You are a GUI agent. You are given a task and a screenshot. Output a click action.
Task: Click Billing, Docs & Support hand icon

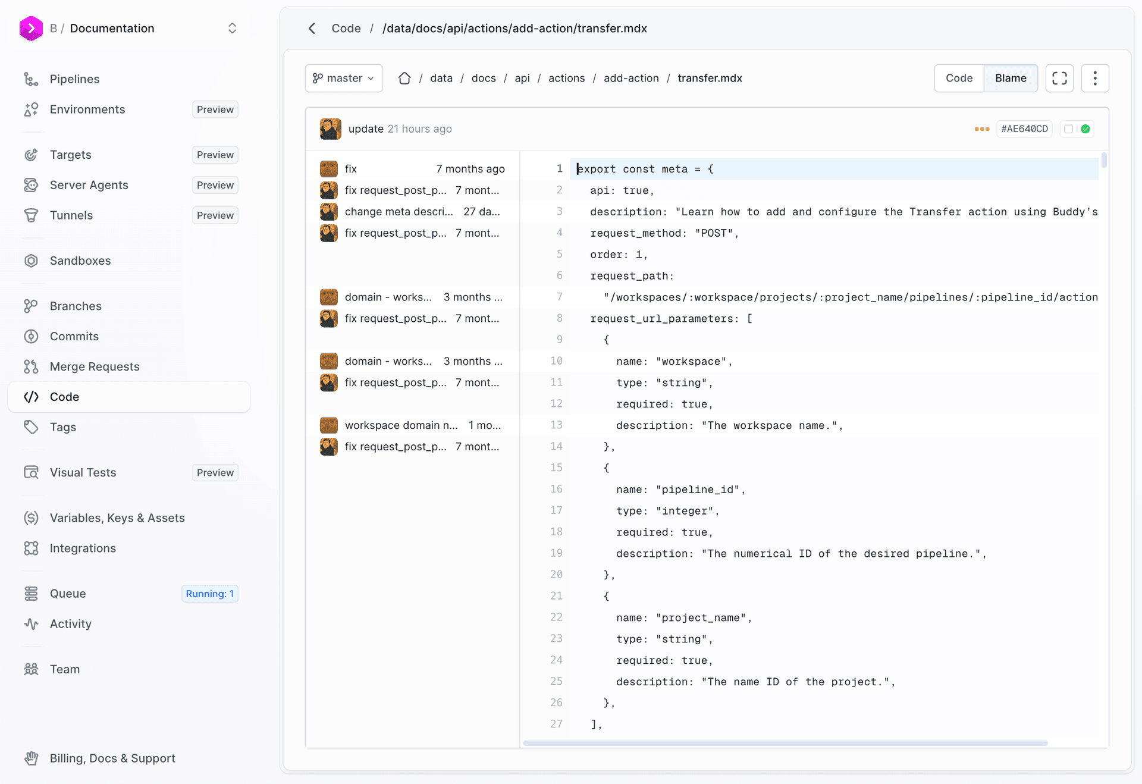(31, 758)
